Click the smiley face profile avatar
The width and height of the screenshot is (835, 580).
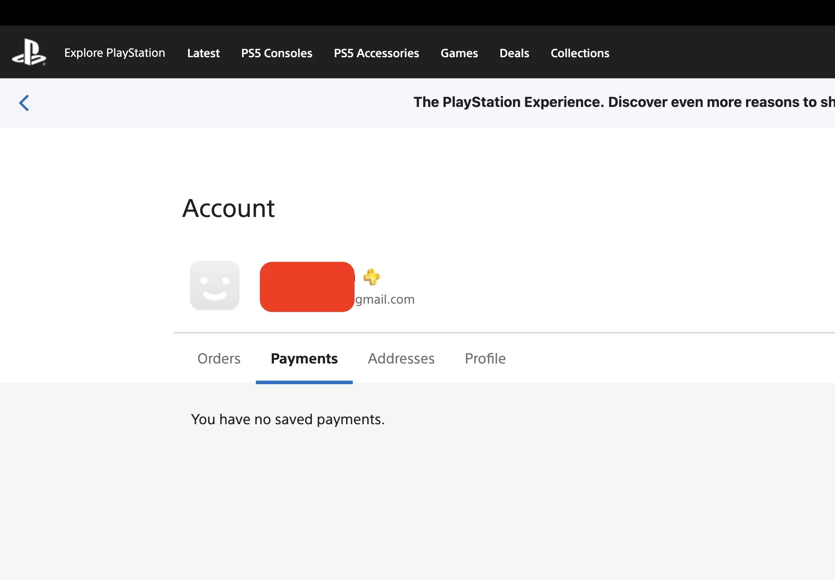[214, 286]
